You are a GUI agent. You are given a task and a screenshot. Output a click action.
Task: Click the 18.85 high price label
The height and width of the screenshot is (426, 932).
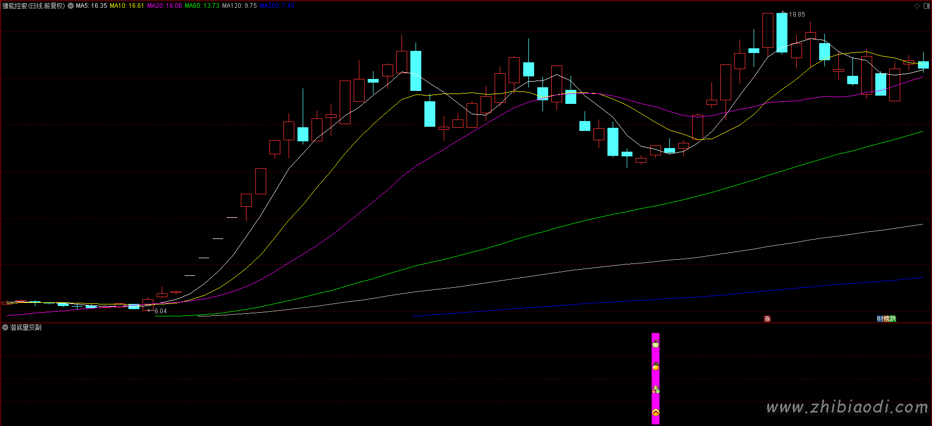(797, 15)
